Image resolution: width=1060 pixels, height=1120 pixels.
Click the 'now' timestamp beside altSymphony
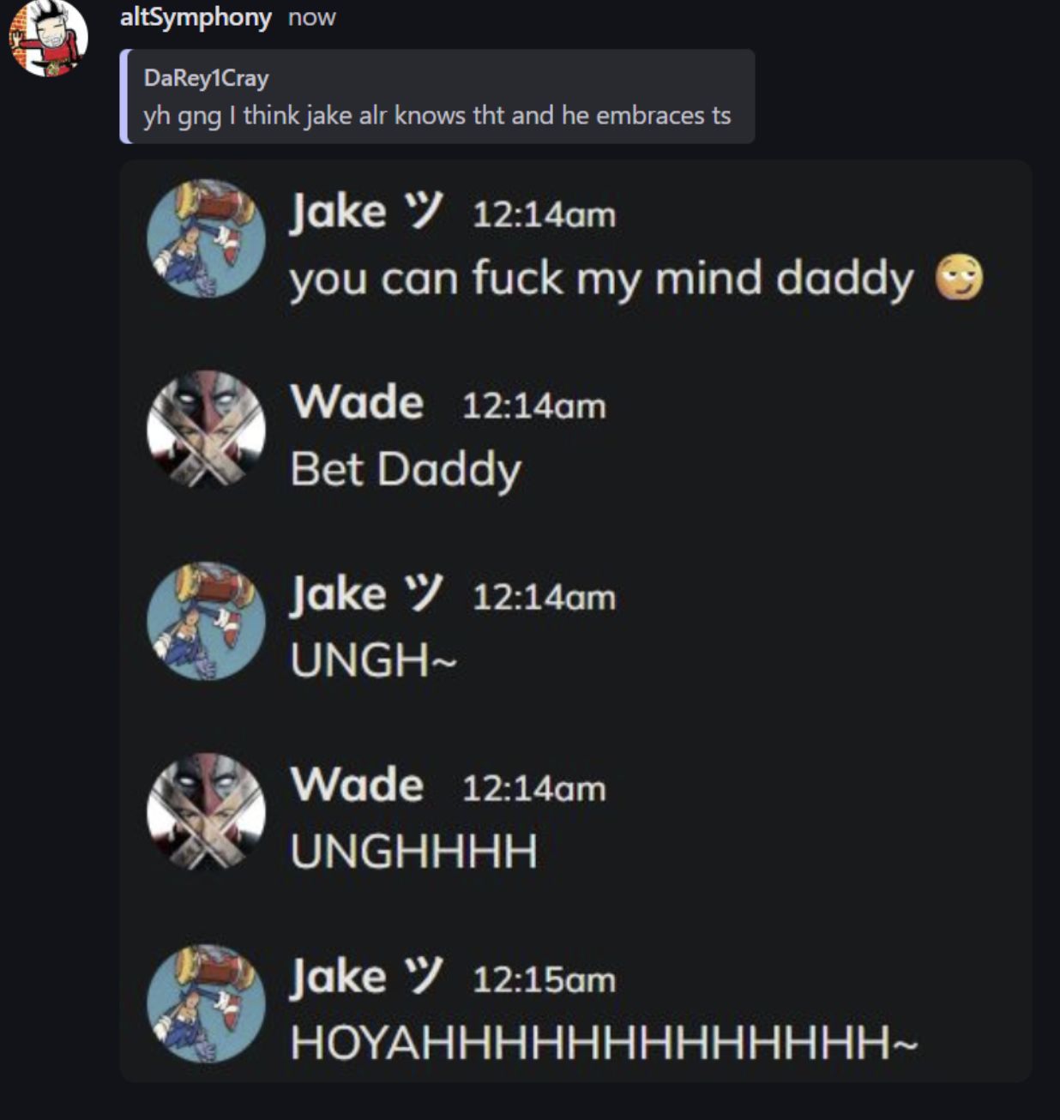tap(311, 17)
